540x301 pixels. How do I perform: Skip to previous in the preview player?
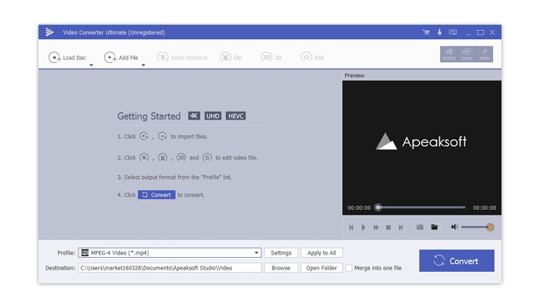coord(352,228)
